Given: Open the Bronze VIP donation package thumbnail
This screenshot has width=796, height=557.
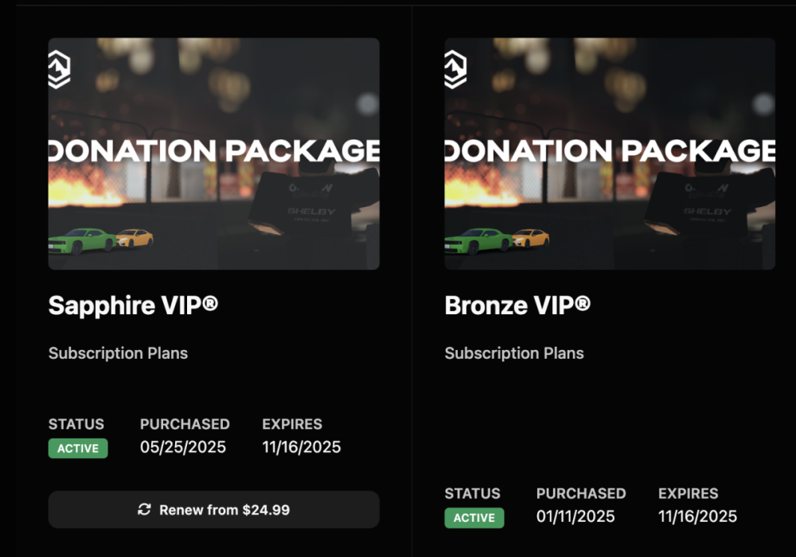Looking at the screenshot, I should pyautogui.click(x=610, y=154).
